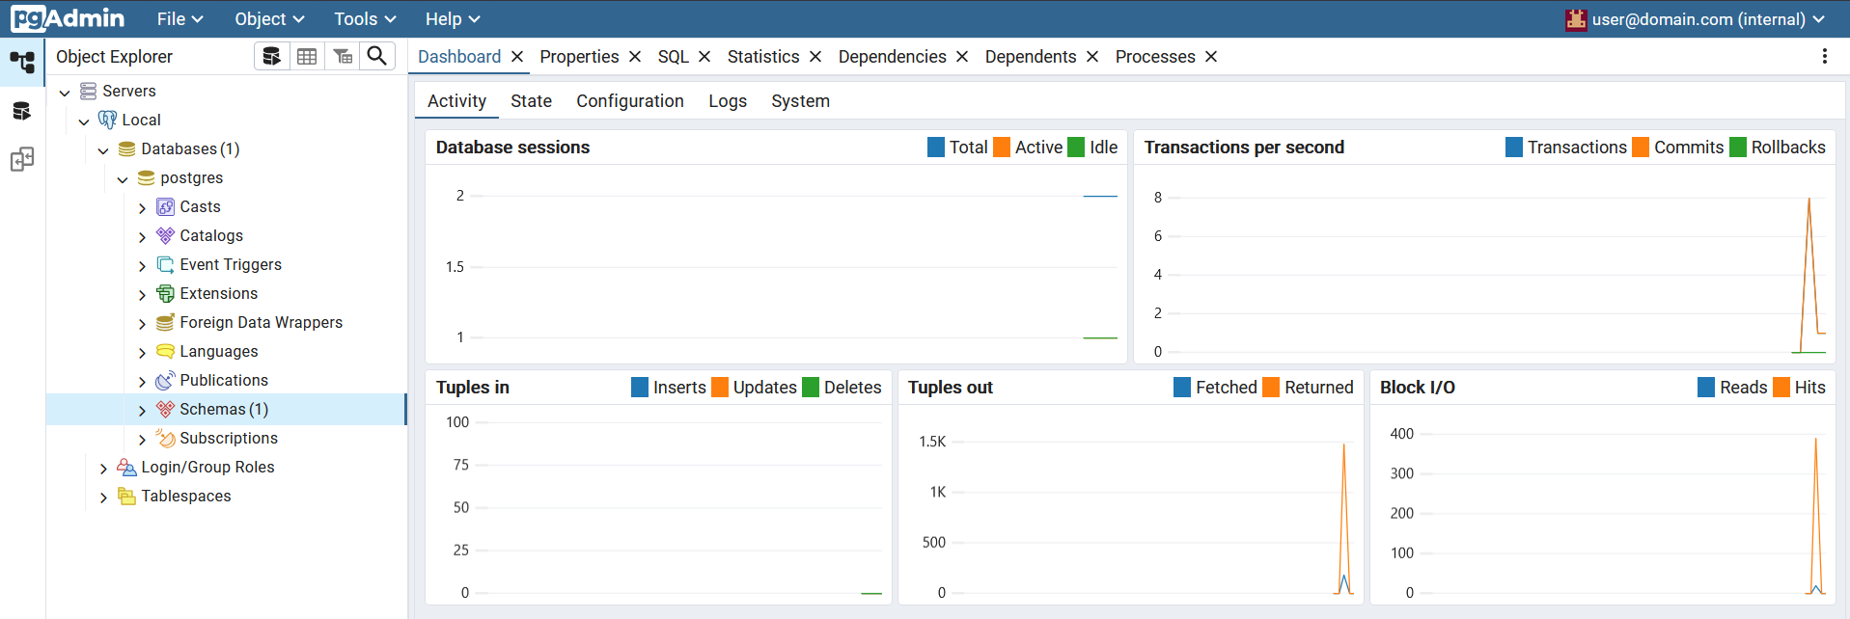Click the Tablespaces folder icon
This screenshot has width=1850, height=619.
pos(126,496)
